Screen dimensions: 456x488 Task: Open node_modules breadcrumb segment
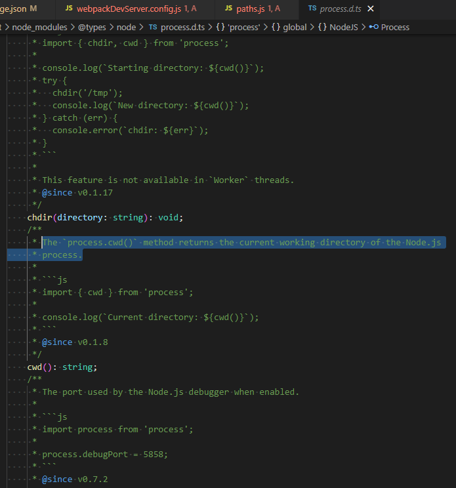(39, 28)
